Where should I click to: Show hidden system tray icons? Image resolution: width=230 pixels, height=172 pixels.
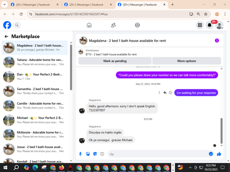click(190, 167)
